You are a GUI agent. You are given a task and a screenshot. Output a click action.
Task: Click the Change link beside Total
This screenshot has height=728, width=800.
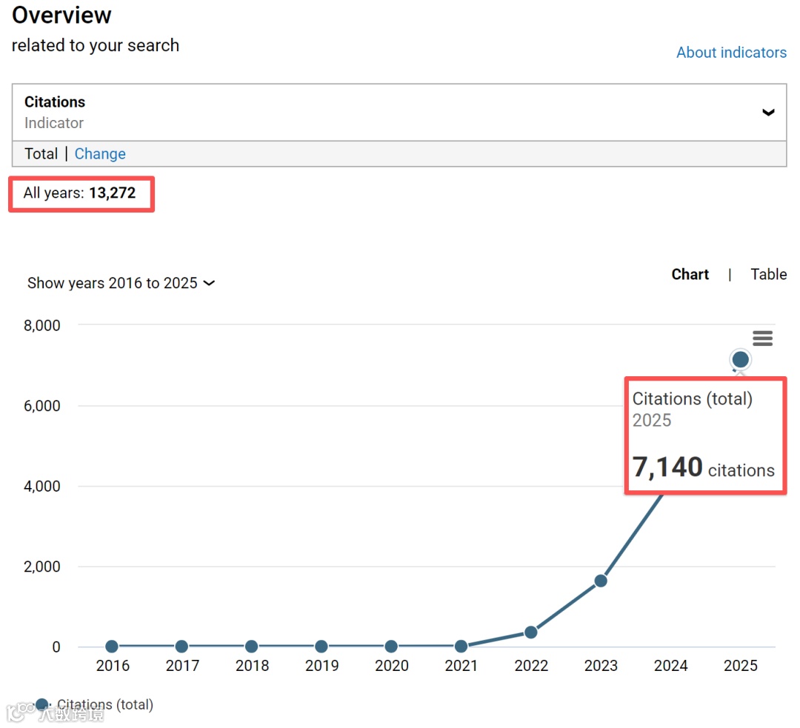pyautogui.click(x=100, y=153)
